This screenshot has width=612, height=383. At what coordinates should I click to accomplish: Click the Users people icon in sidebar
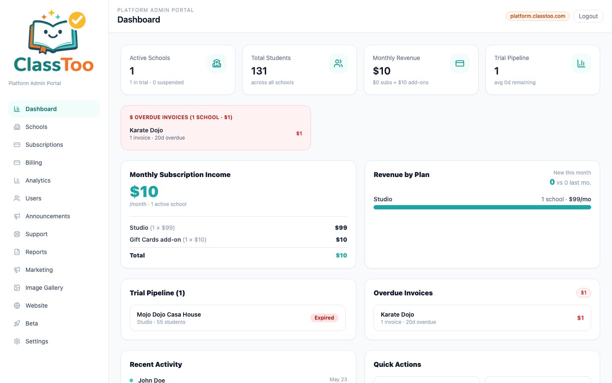(17, 198)
